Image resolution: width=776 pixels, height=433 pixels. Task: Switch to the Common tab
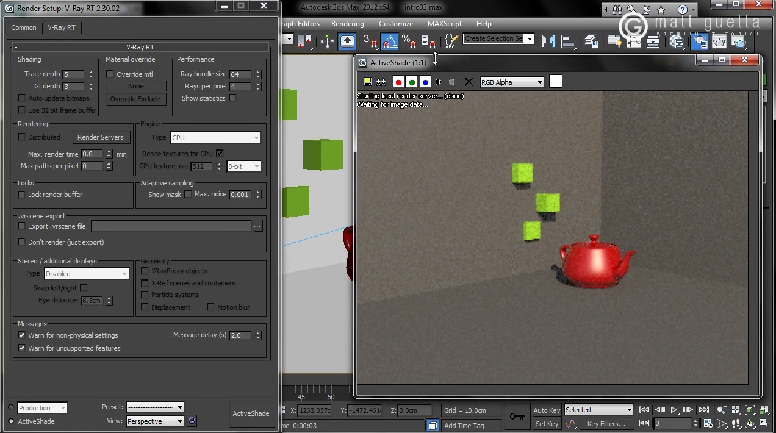click(24, 27)
